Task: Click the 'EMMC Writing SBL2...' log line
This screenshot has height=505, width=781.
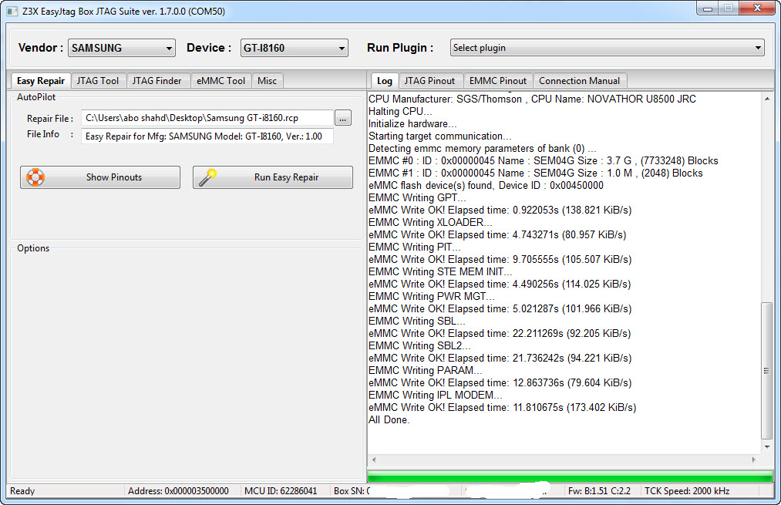Action: [419, 345]
